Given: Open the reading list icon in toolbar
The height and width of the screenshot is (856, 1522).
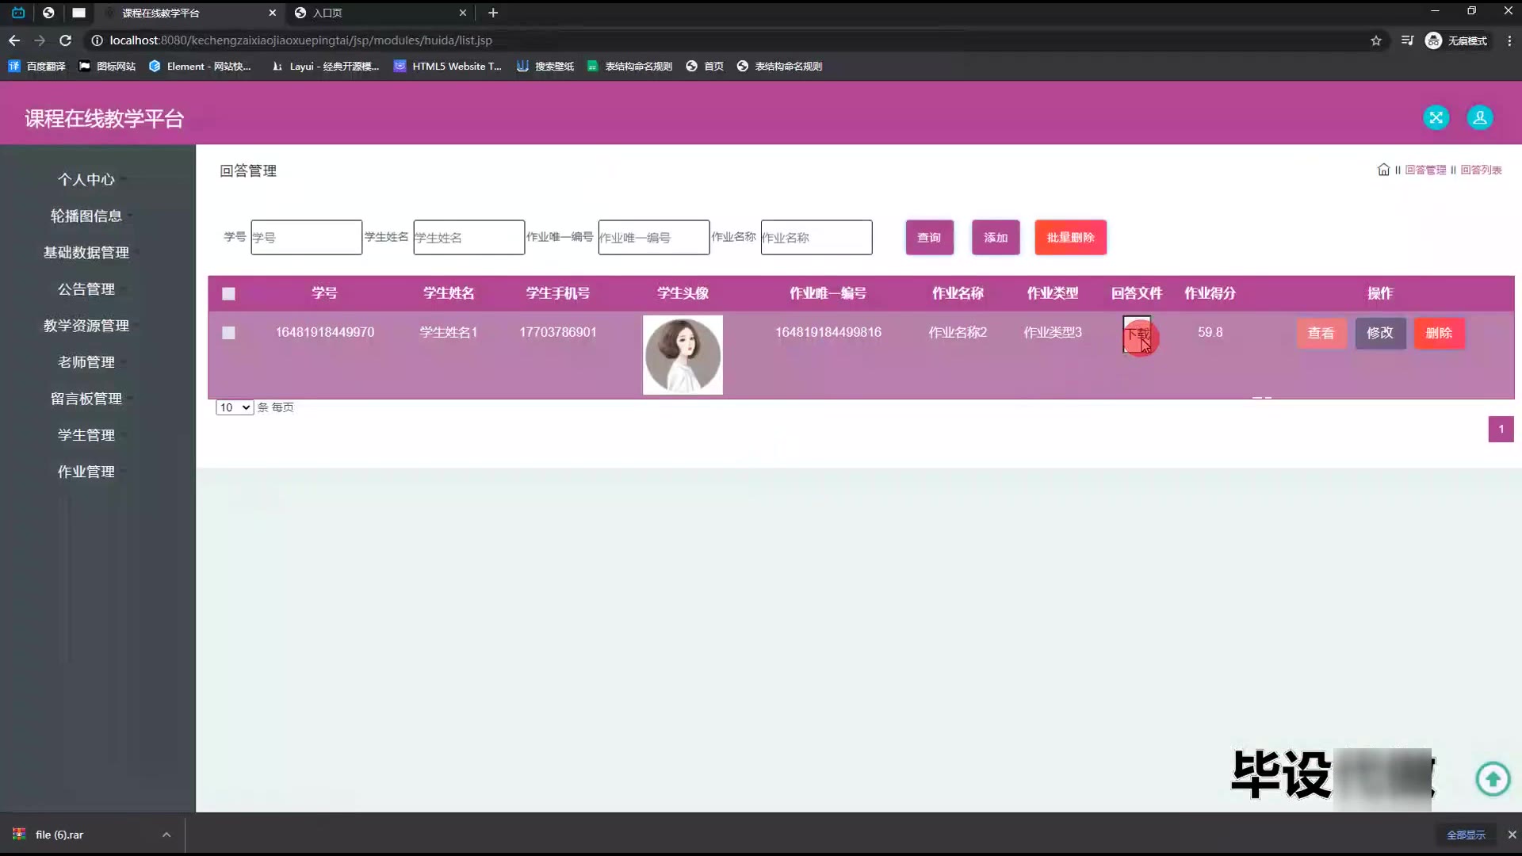Looking at the screenshot, I should (1407, 40).
